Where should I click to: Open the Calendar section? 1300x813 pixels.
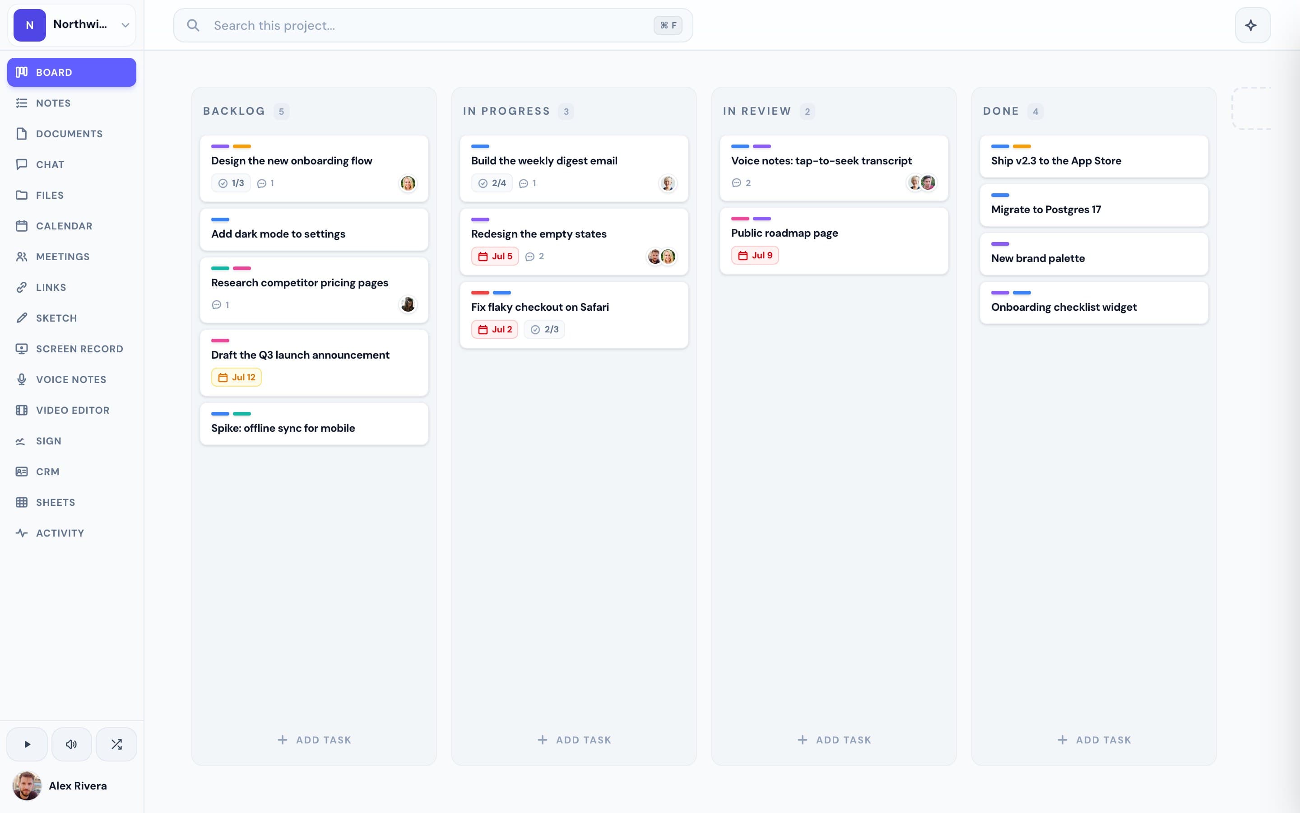[x=71, y=226]
